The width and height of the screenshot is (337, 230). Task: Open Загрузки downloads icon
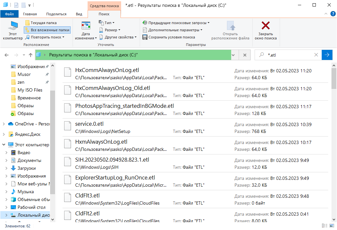13,168
